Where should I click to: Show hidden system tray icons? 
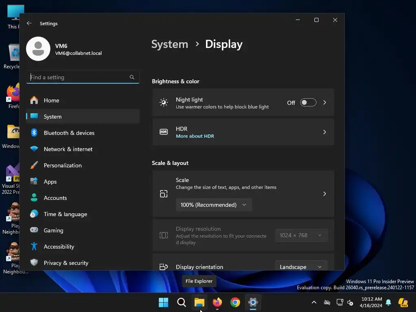[x=314, y=302]
